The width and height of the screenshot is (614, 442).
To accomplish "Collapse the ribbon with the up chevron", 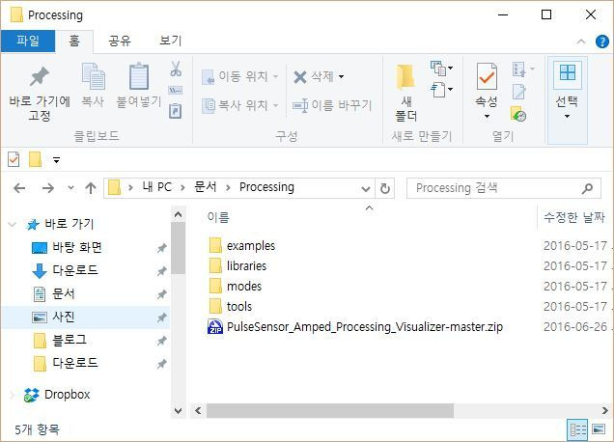I will click(581, 41).
